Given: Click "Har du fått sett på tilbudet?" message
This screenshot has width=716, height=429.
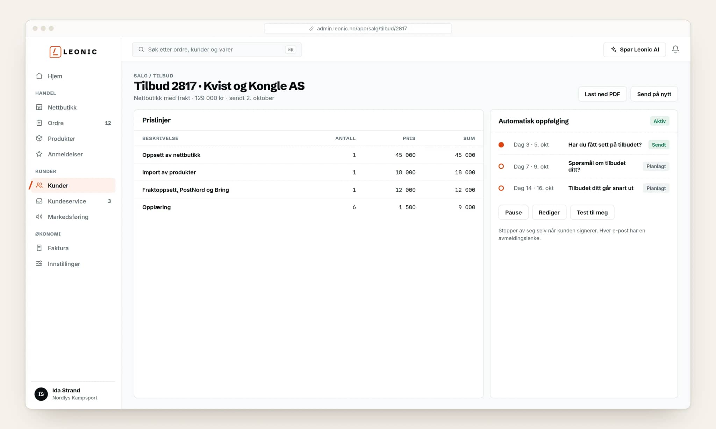Looking at the screenshot, I should click(604, 145).
